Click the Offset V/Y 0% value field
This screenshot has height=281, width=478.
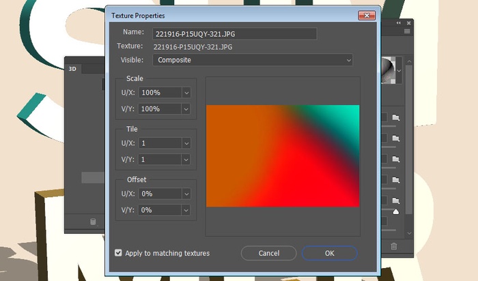[x=160, y=210]
